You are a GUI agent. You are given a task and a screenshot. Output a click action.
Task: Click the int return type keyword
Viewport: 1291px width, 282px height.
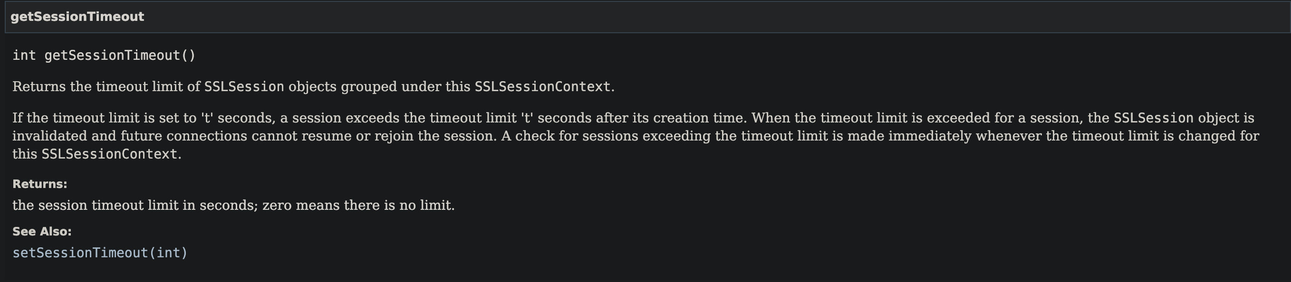tap(24, 56)
